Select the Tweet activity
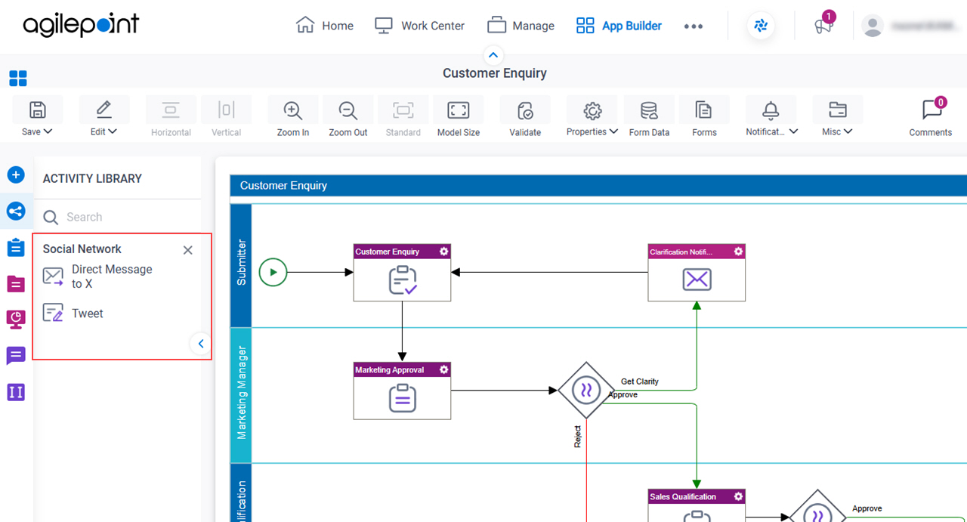Image resolution: width=967 pixels, height=522 pixels. pos(73,314)
